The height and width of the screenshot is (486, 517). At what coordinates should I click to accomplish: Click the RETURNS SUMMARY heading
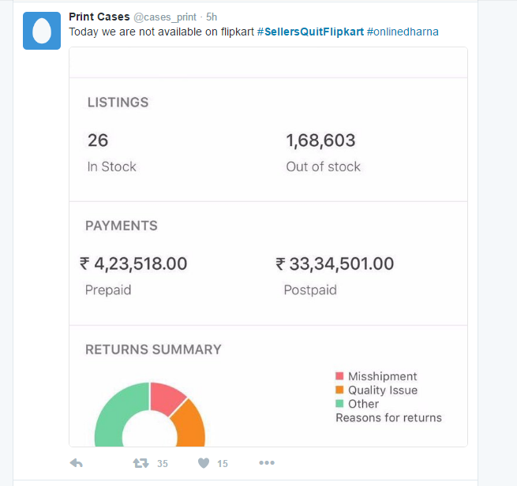coord(153,350)
